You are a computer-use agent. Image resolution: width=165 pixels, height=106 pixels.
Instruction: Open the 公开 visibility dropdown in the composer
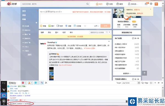point(96,26)
